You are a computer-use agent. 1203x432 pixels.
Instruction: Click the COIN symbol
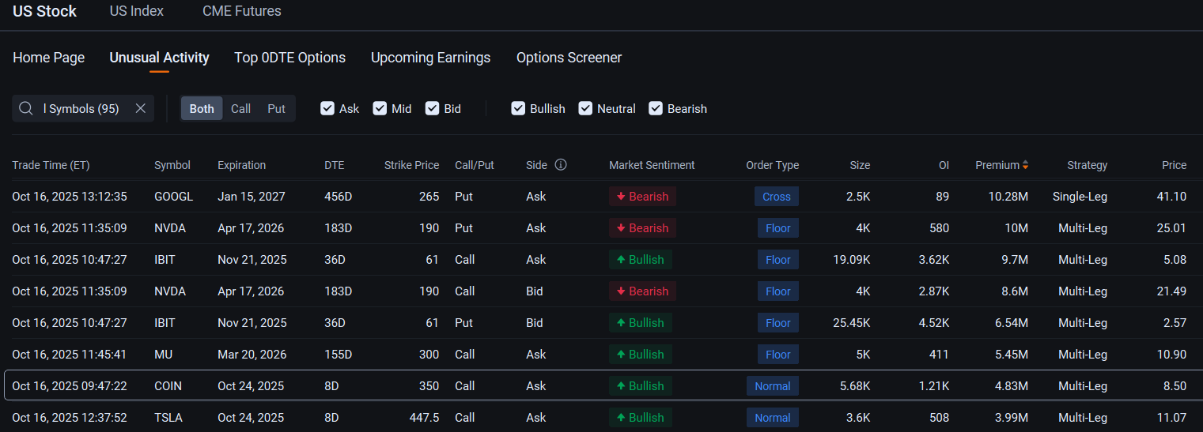(168, 386)
